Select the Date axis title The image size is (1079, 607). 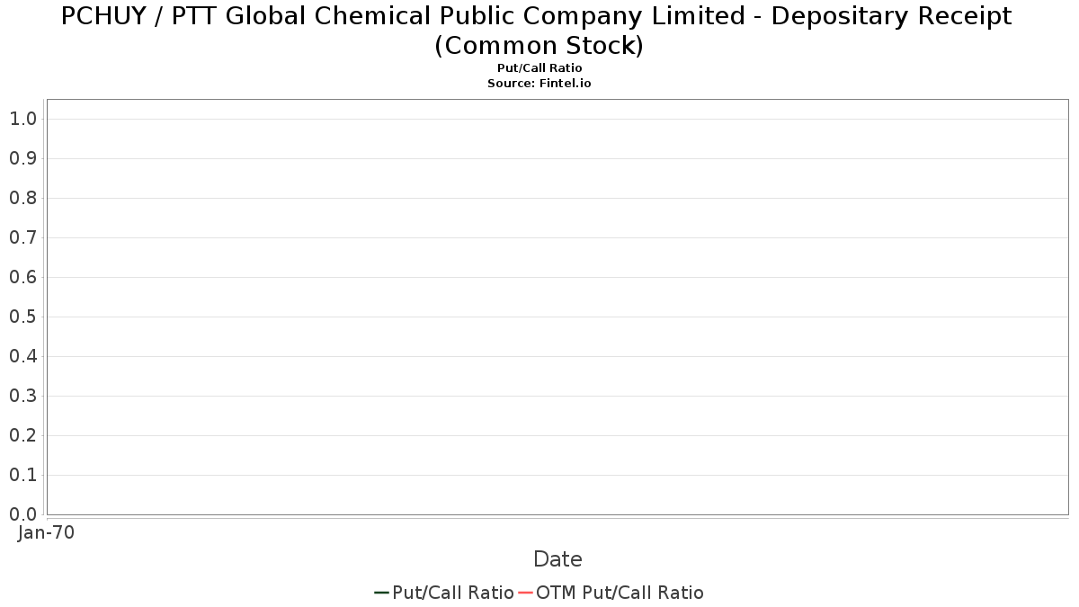[x=557, y=559]
